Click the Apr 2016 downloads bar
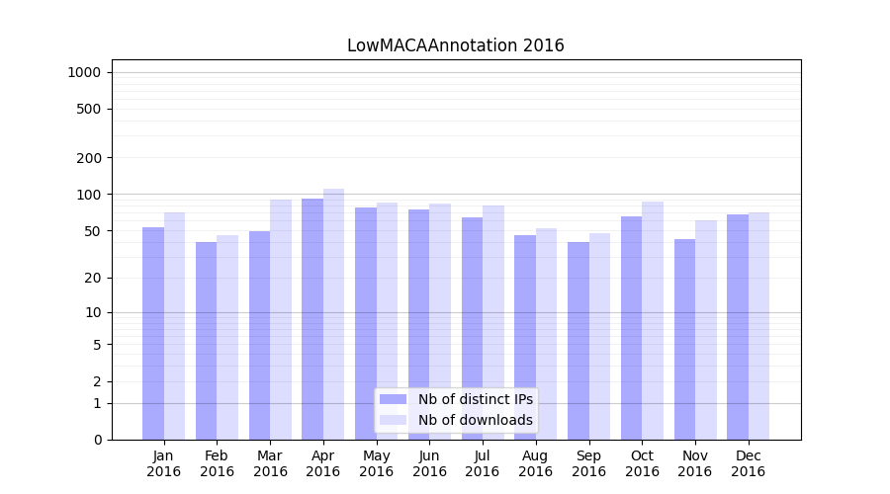Viewport: 890px width, 494px height. [x=333, y=314]
